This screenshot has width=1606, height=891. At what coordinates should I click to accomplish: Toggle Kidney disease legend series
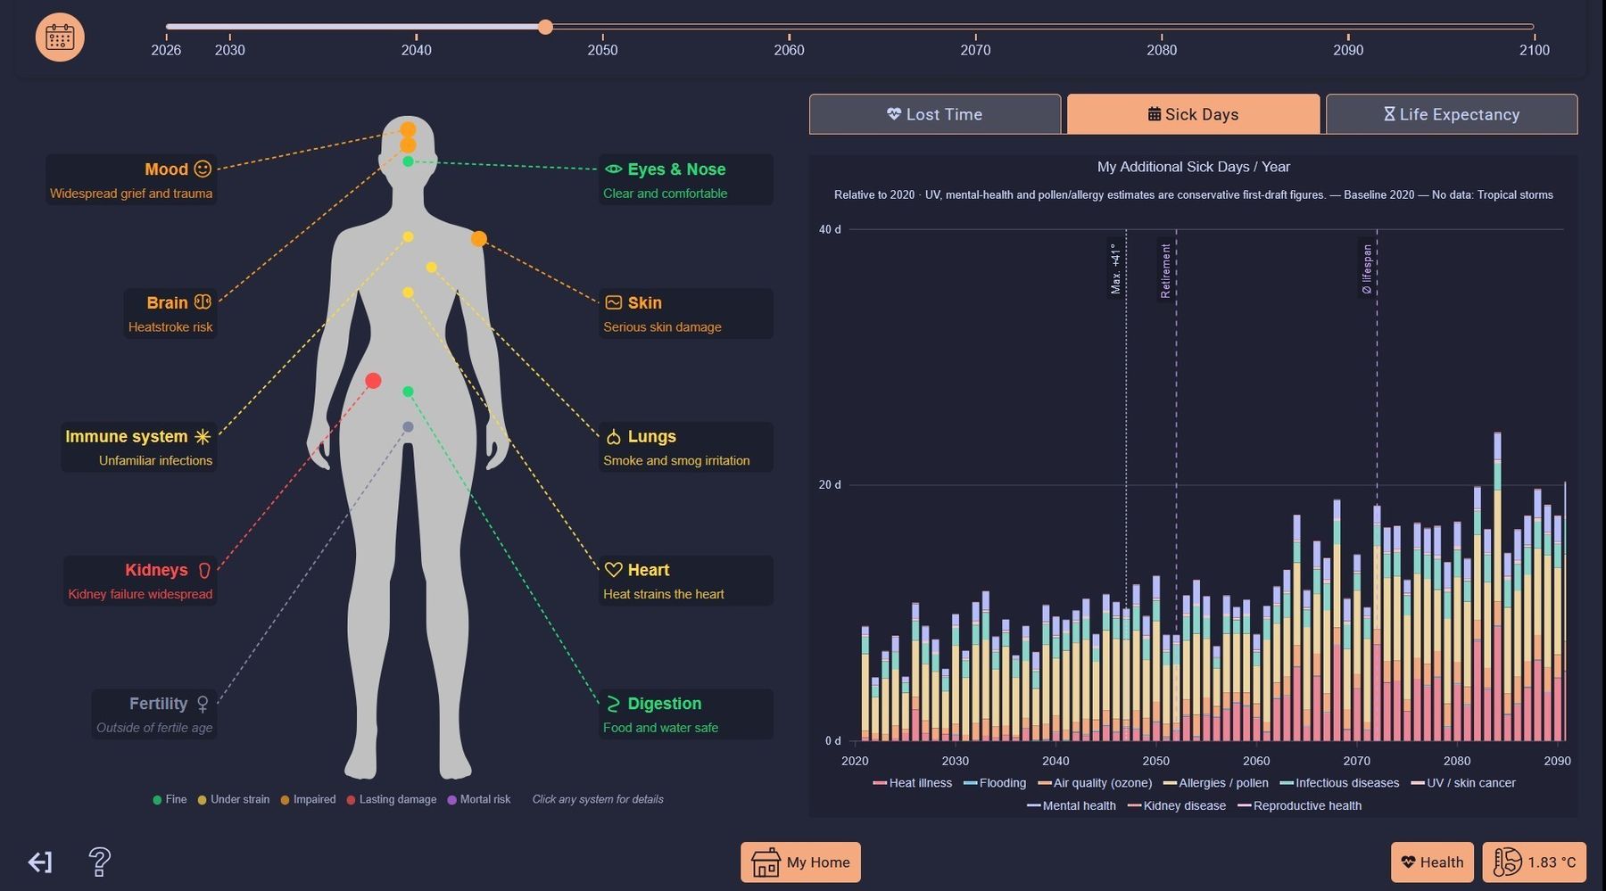[1177, 805]
